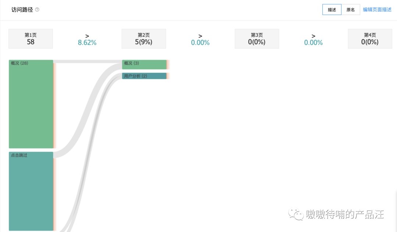Click 0.00% rate between 第3页 and 第4页
The image size is (397, 232).
(314, 40)
